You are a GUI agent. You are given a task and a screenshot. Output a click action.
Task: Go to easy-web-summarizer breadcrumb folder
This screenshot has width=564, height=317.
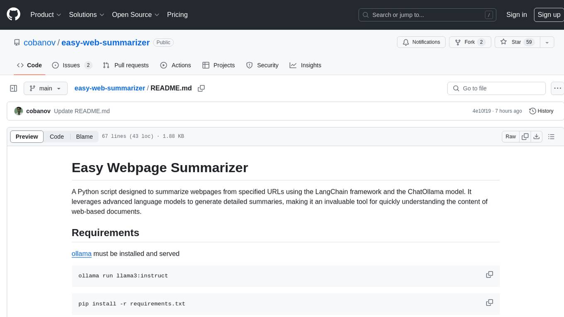point(109,88)
